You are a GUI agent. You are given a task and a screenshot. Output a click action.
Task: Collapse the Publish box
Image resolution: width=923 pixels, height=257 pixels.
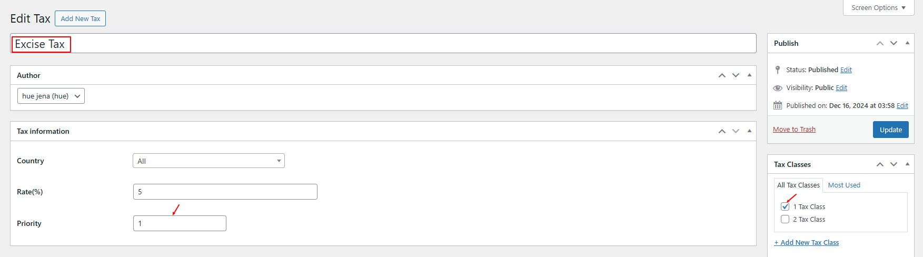tap(907, 43)
